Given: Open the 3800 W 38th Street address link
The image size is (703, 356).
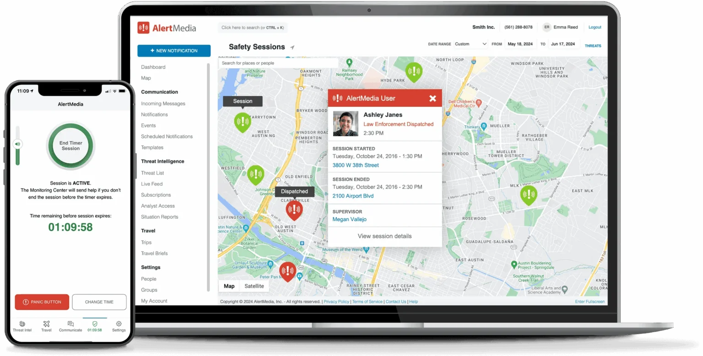Looking at the screenshot, I should point(356,165).
